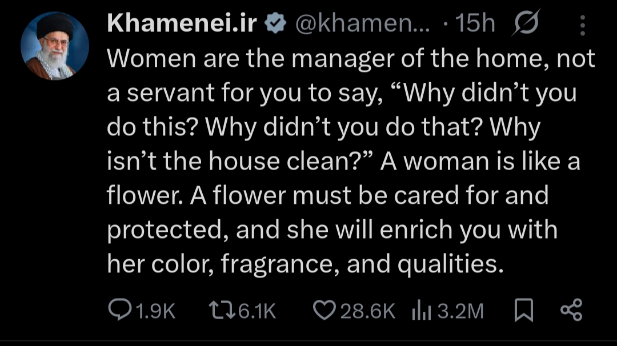Click the tweet's opening line about women

tap(351, 59)
